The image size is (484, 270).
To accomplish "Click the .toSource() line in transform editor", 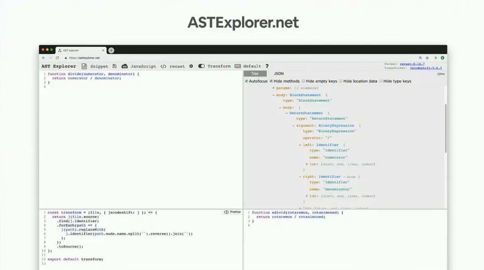I will point(70,246).
